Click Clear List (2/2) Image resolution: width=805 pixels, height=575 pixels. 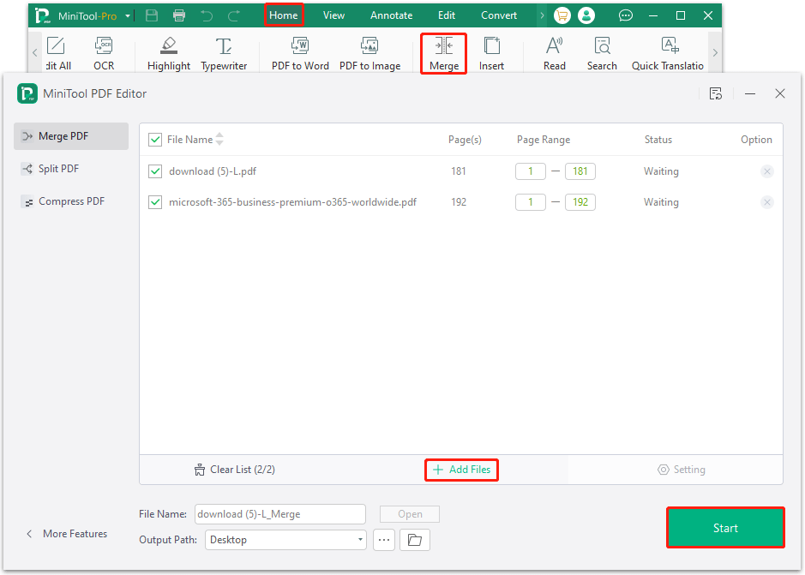pyautogui.click(x=235, y=470)
